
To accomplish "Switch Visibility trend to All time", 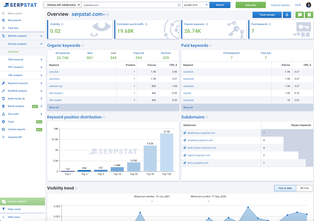I will pyautogui.click(x=304, y=188).
